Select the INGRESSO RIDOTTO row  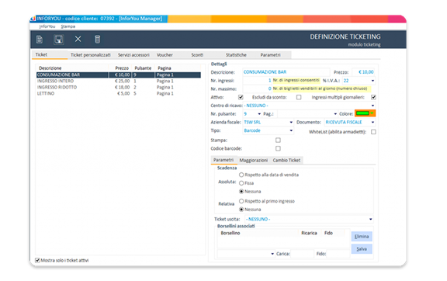119,87
